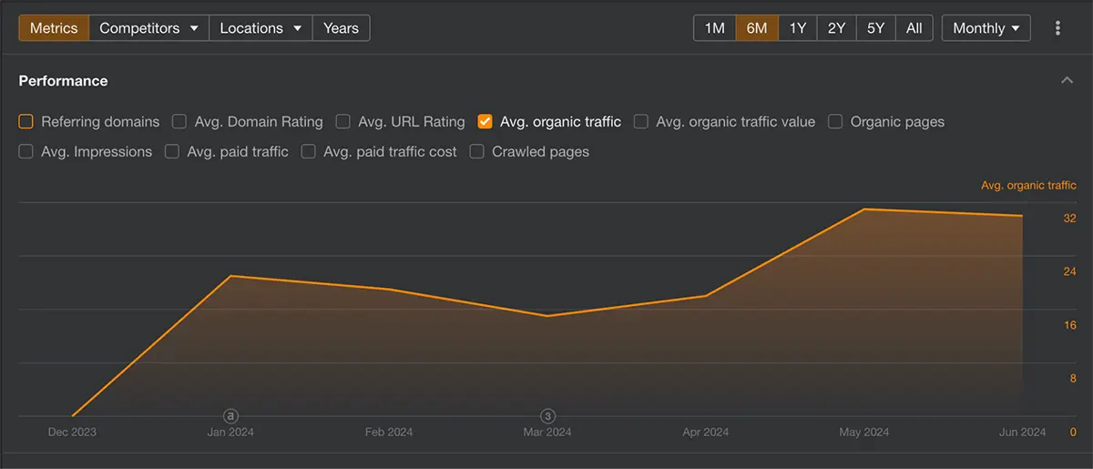Viewport: 1093px width, 469px height.
Task: Open the Monthly interval dropdown
Action: [986, 28]
